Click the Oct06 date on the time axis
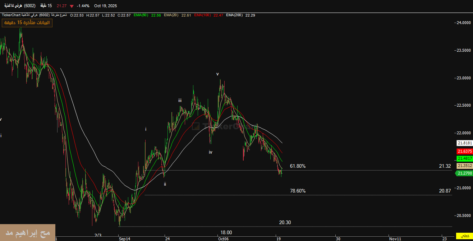This screenshot has height=241, width=473. [x=223, y=238]
